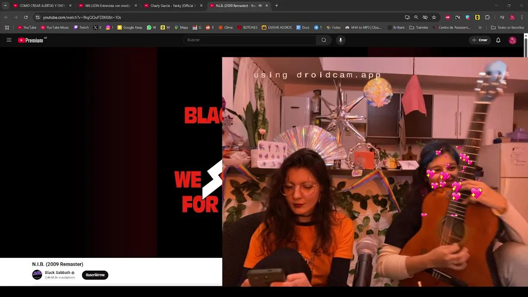528x297 pixels.
Task: Go forward to next page
Action: coord(16,17)
